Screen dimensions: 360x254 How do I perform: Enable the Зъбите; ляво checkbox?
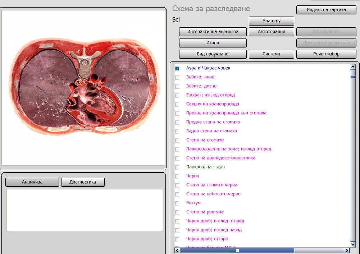tap(177, 77)
